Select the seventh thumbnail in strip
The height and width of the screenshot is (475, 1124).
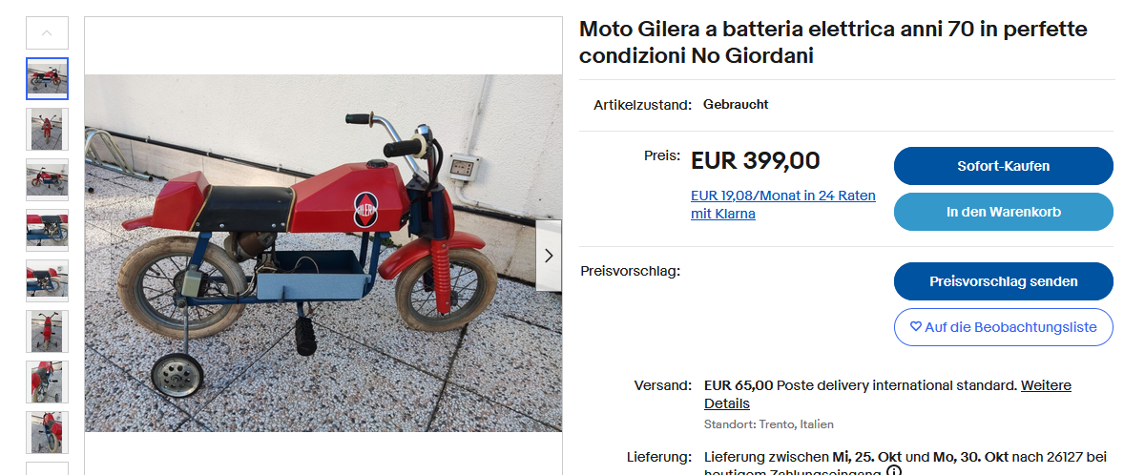point(48,382)
